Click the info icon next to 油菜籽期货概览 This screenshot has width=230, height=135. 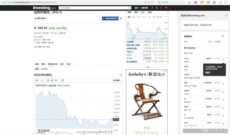pos(121,75)
